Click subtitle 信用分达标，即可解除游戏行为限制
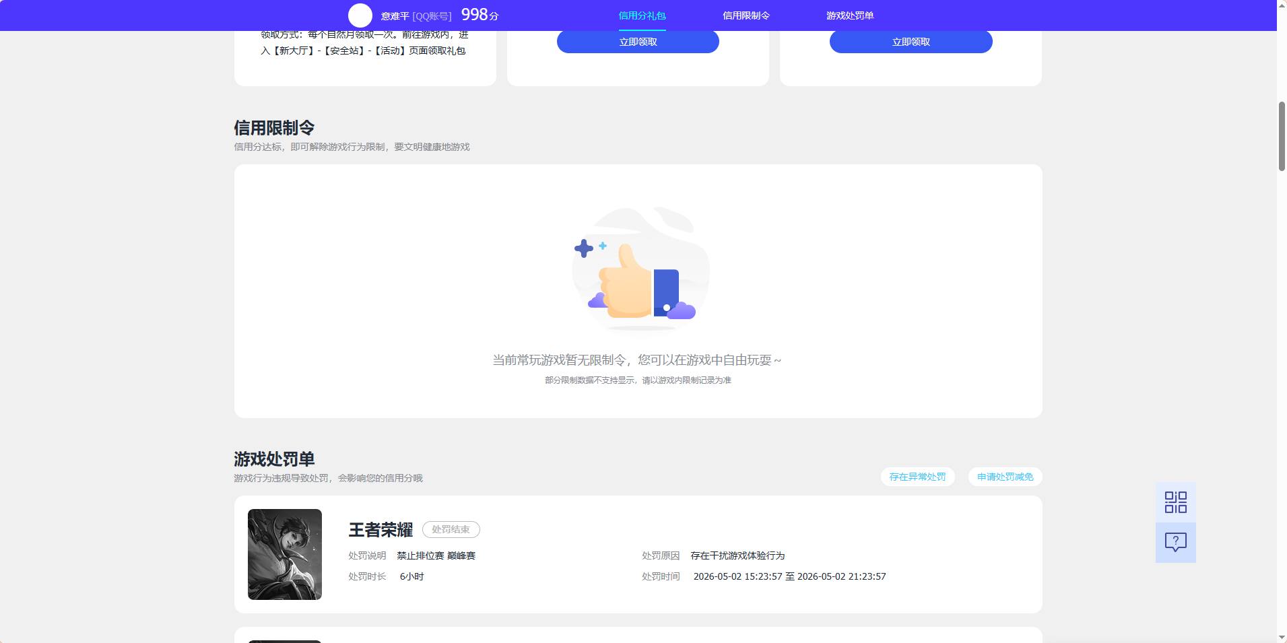This screenshot has height=643, width=1287. (x=352, y=147)
